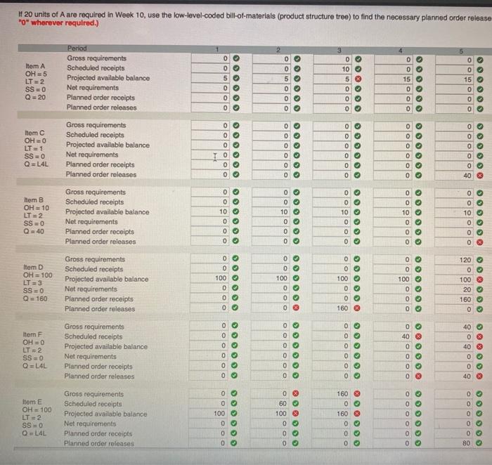
Task: Click green check beside Item B projected balance period 2
Action: pos(296,212)
